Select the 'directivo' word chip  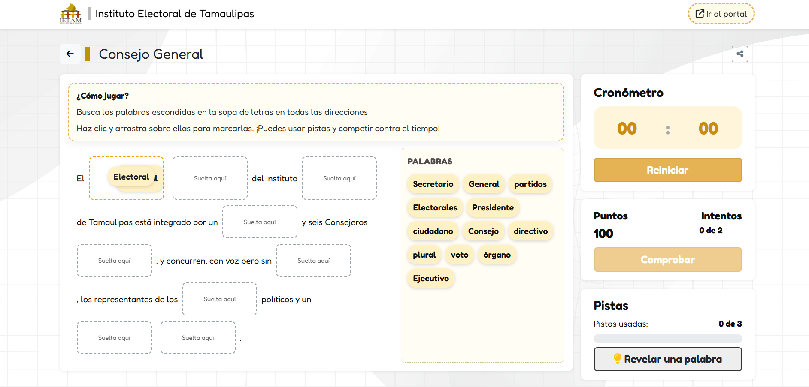(530, 231)
